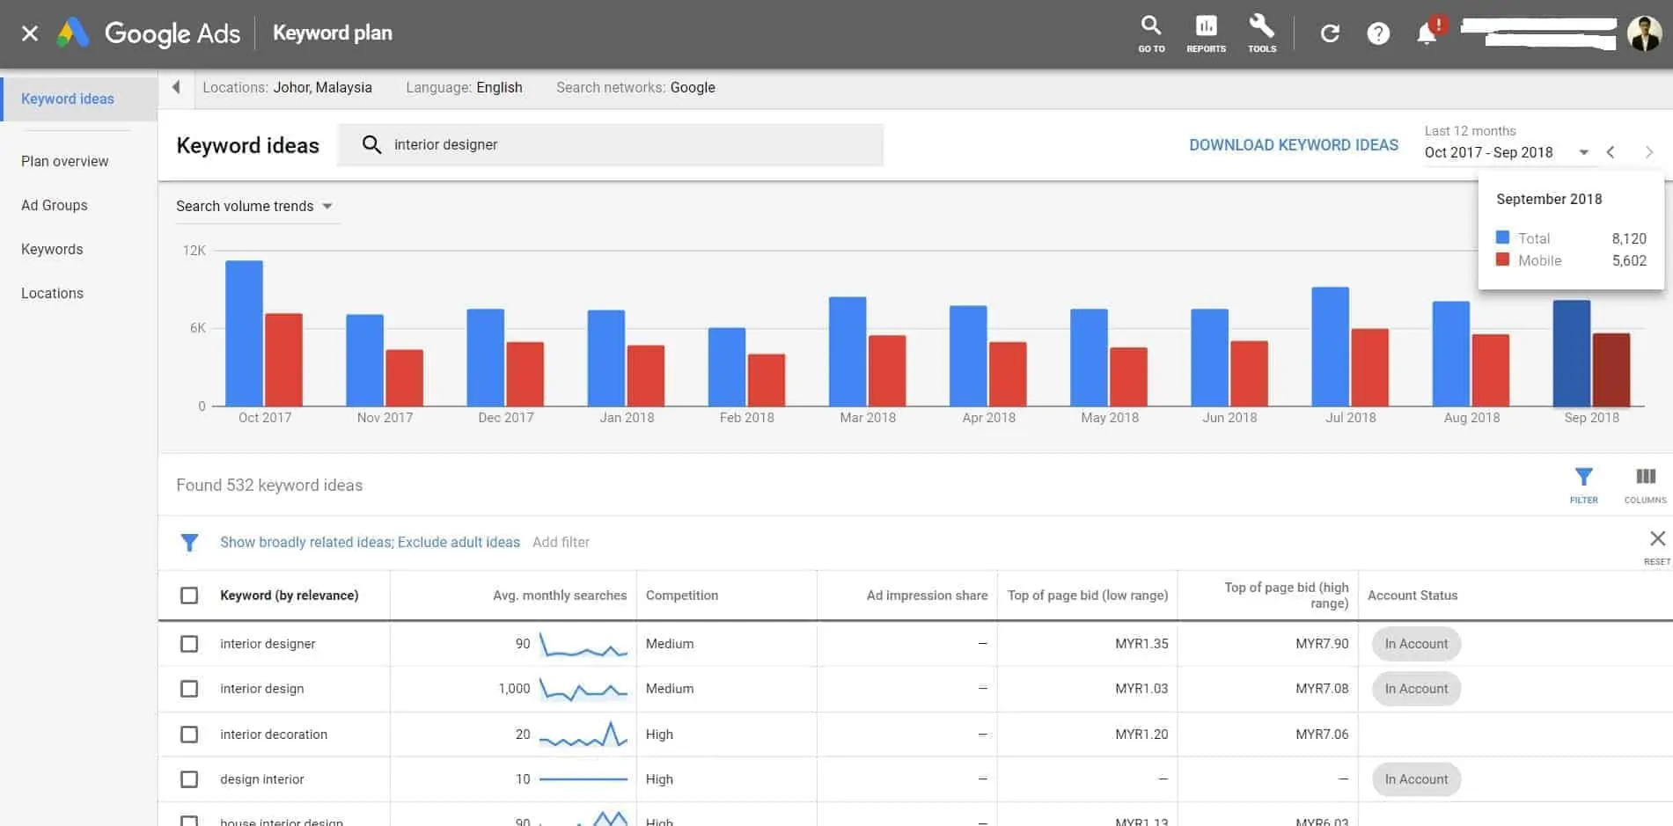The height and width of the screenshot is (826, 1673).
Task: Click the magnifier icon in the keyword search box
Action: click(x=371, y=144)
